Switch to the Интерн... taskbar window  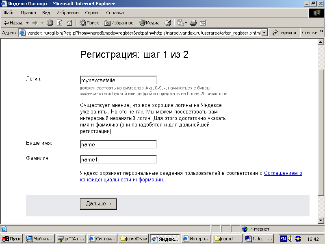pyautogui.click(x=196, y=239)
